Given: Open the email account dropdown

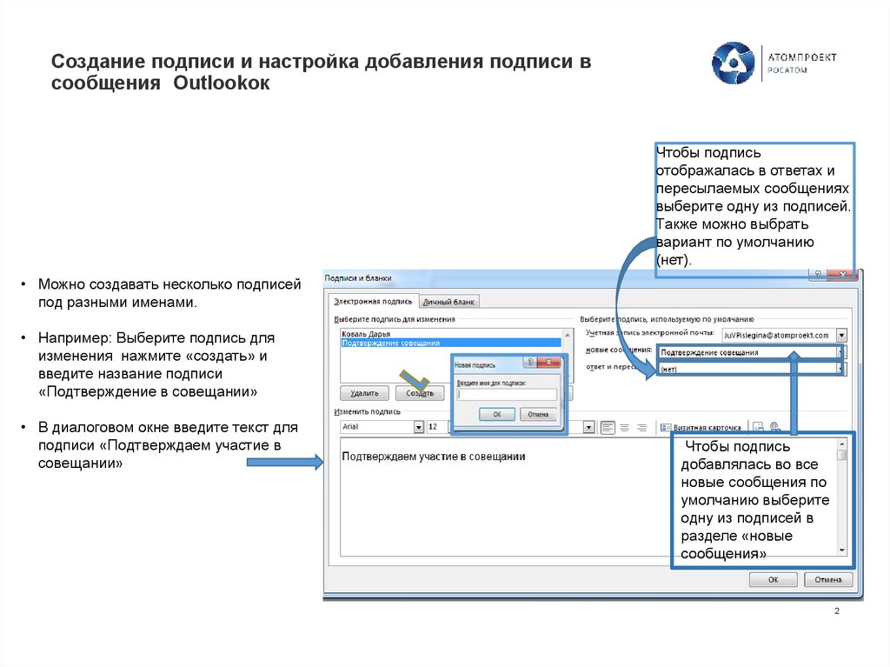Looking at the screenshot, I should pos(841,335).
